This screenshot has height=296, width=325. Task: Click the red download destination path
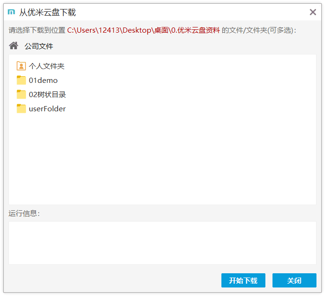[143, 30]
